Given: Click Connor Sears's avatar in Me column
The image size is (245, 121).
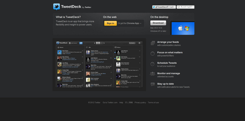Looking at the screenshot, I should click(x=88, y=73).
